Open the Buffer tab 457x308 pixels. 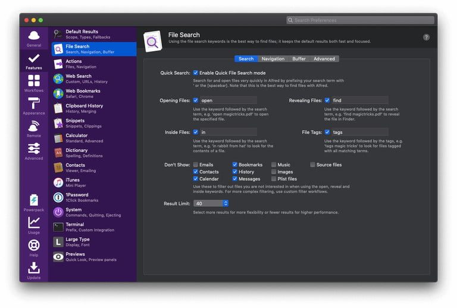coord(299,59)
